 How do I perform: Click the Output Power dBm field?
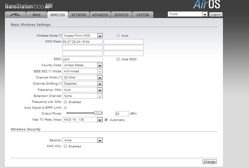[x=122, y=114]
